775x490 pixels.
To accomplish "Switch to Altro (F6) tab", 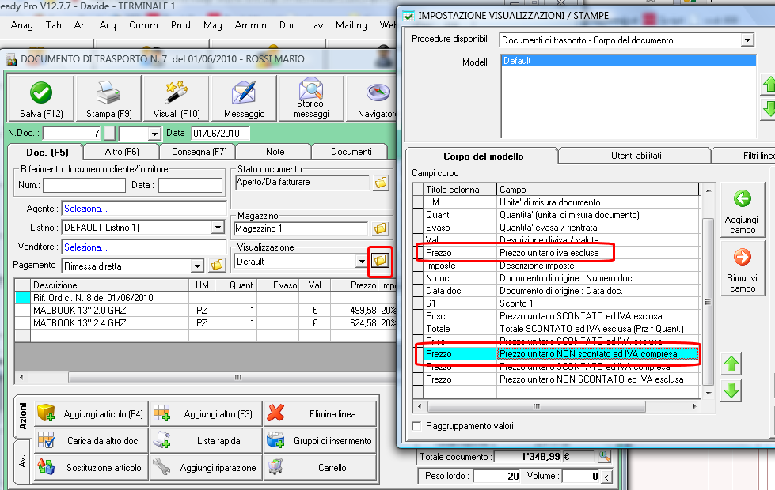I will [x=122, y=152].
